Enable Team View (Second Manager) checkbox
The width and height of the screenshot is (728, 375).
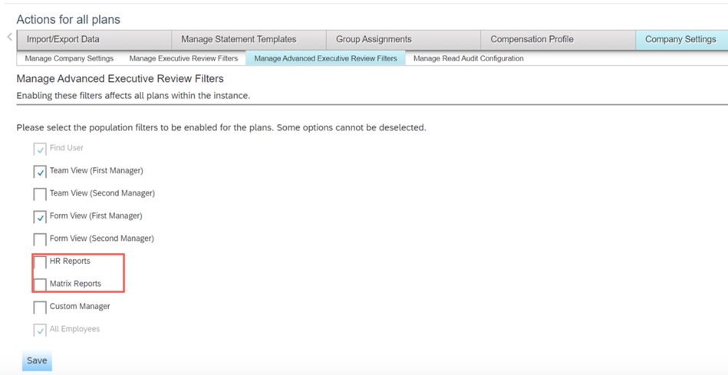point(40,194)
